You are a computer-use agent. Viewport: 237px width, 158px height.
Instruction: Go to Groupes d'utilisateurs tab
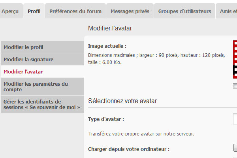(184, 11)
